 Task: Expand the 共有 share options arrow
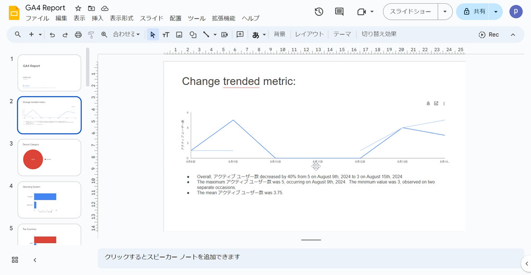coord(495,12)
